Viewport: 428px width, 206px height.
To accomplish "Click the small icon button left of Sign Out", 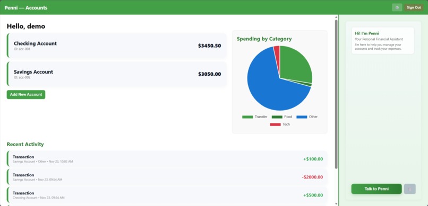I will [397, 7].
